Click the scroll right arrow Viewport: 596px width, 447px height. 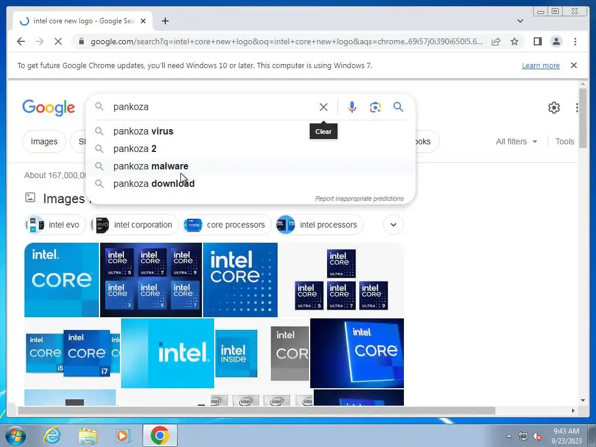573,410
